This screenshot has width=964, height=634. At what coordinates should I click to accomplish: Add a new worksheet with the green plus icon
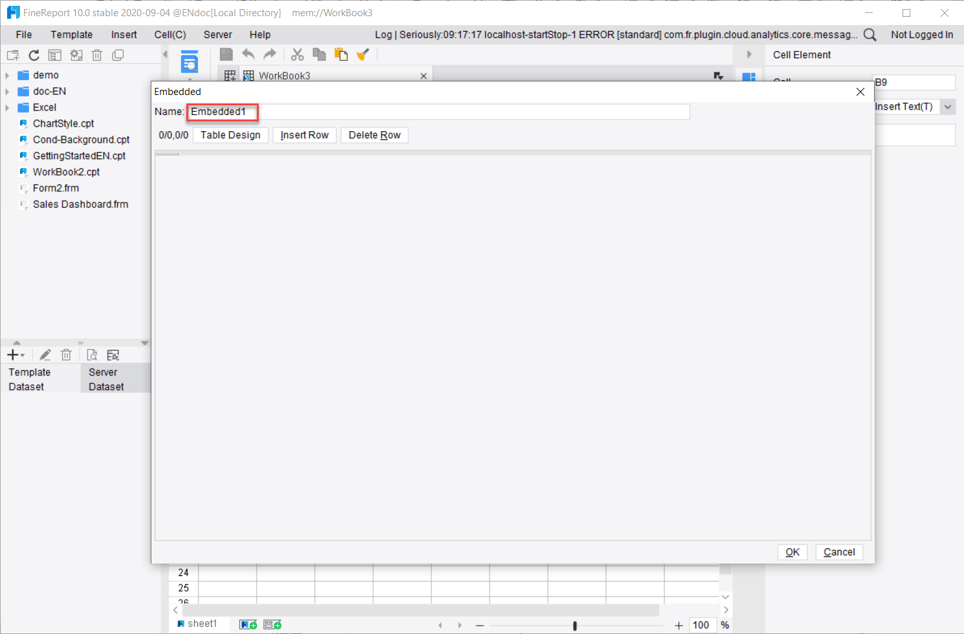tap(247, 623)
